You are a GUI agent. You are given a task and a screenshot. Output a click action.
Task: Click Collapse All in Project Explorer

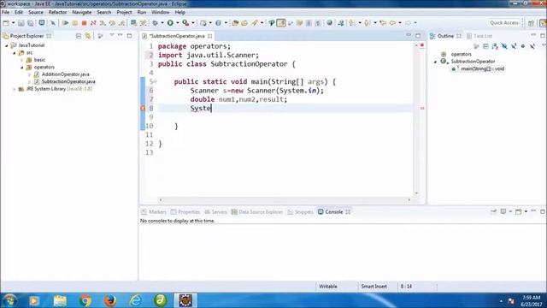(x=79, y=36)
